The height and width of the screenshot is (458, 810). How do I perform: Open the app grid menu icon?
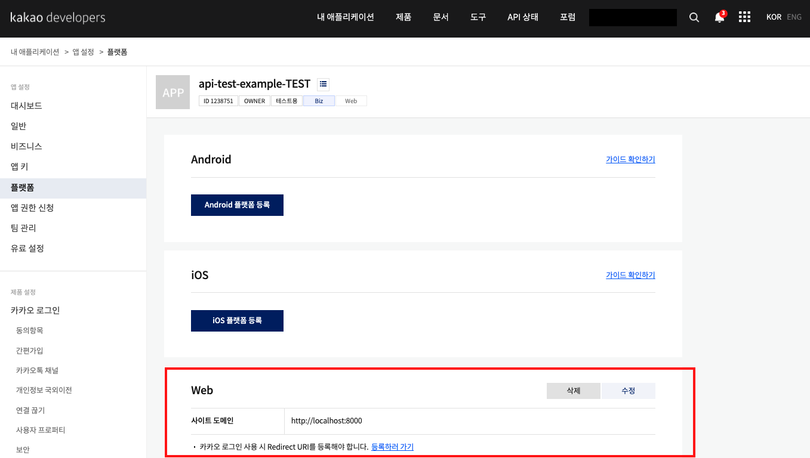point(744,17)
